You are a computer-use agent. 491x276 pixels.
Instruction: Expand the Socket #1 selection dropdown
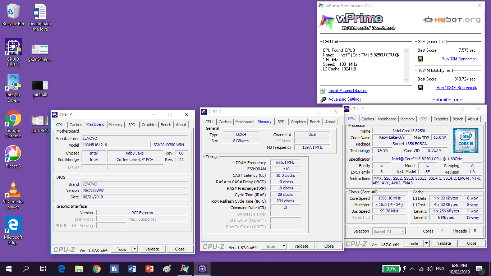[403, 231]
